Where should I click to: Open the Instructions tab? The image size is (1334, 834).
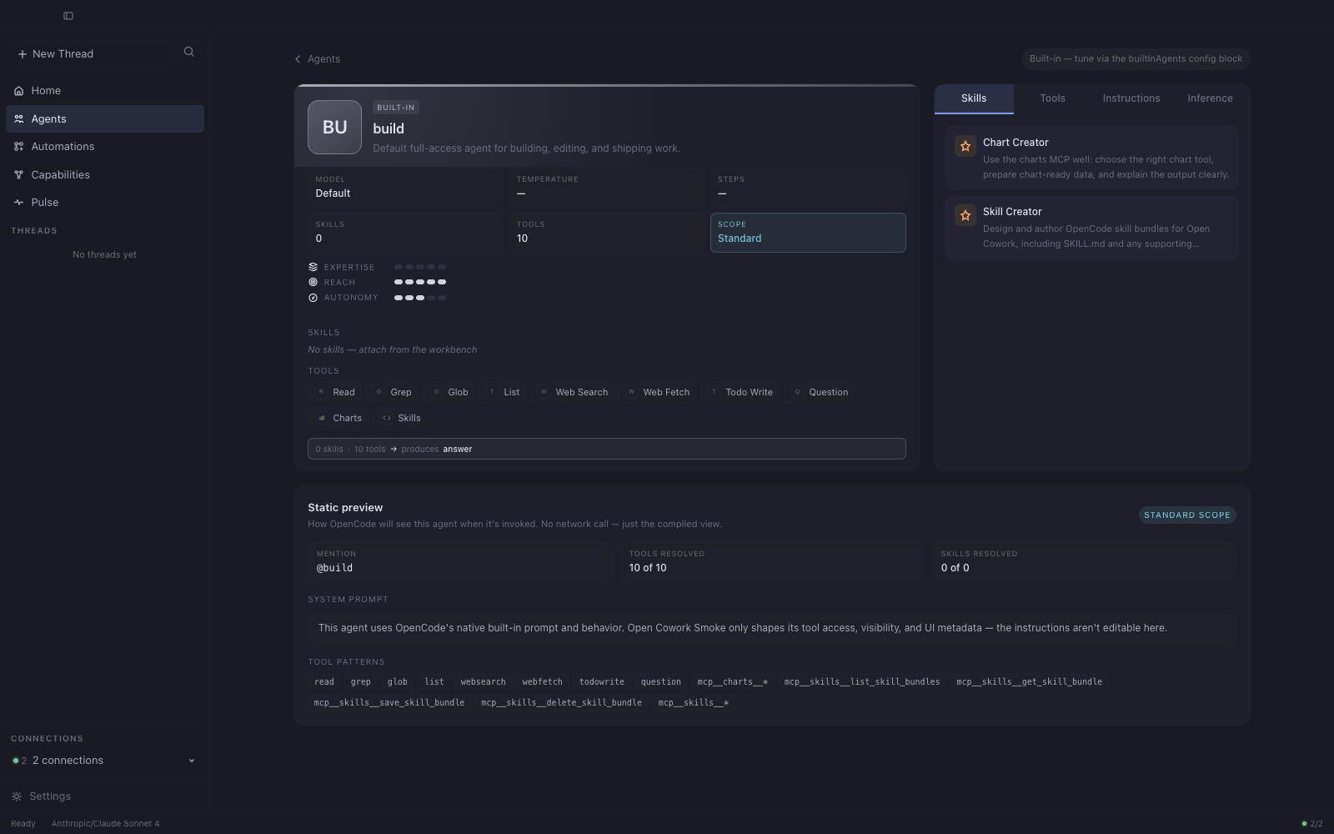point(1131,98)
